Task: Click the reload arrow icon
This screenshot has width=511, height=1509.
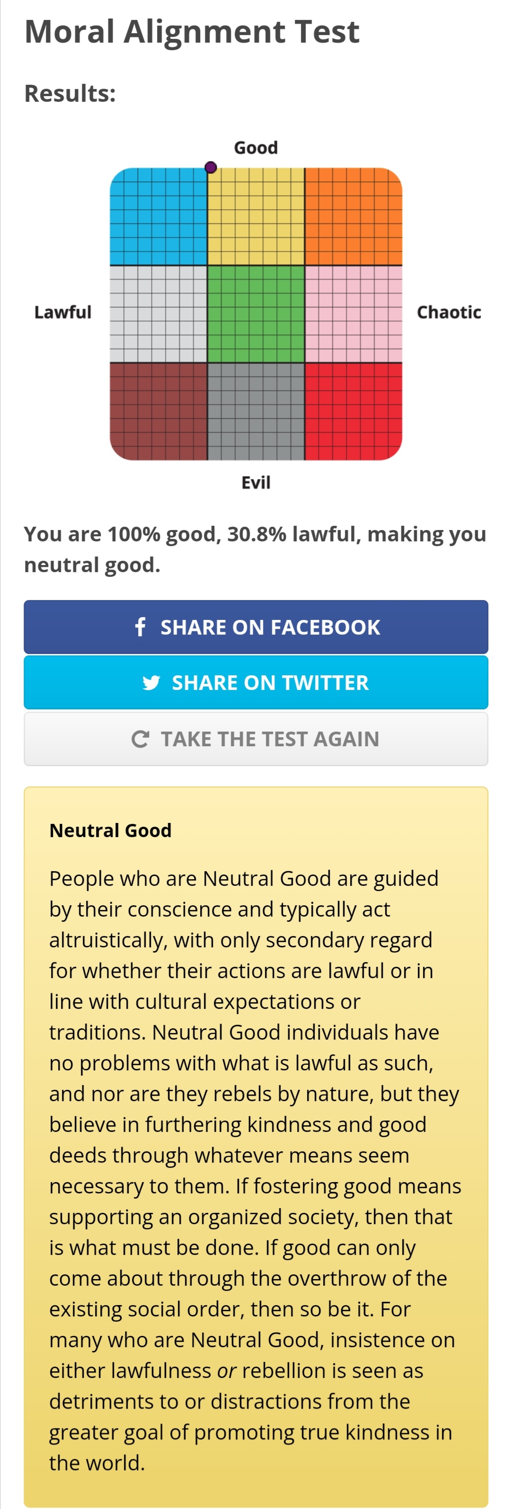Action: click(x=140, y=739)
